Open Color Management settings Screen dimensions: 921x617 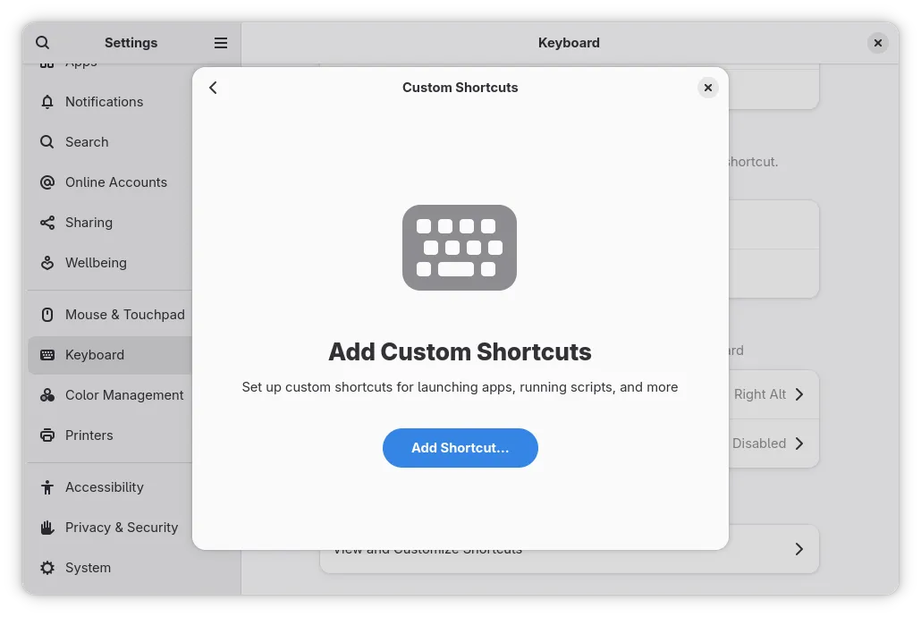pos(124,395)
